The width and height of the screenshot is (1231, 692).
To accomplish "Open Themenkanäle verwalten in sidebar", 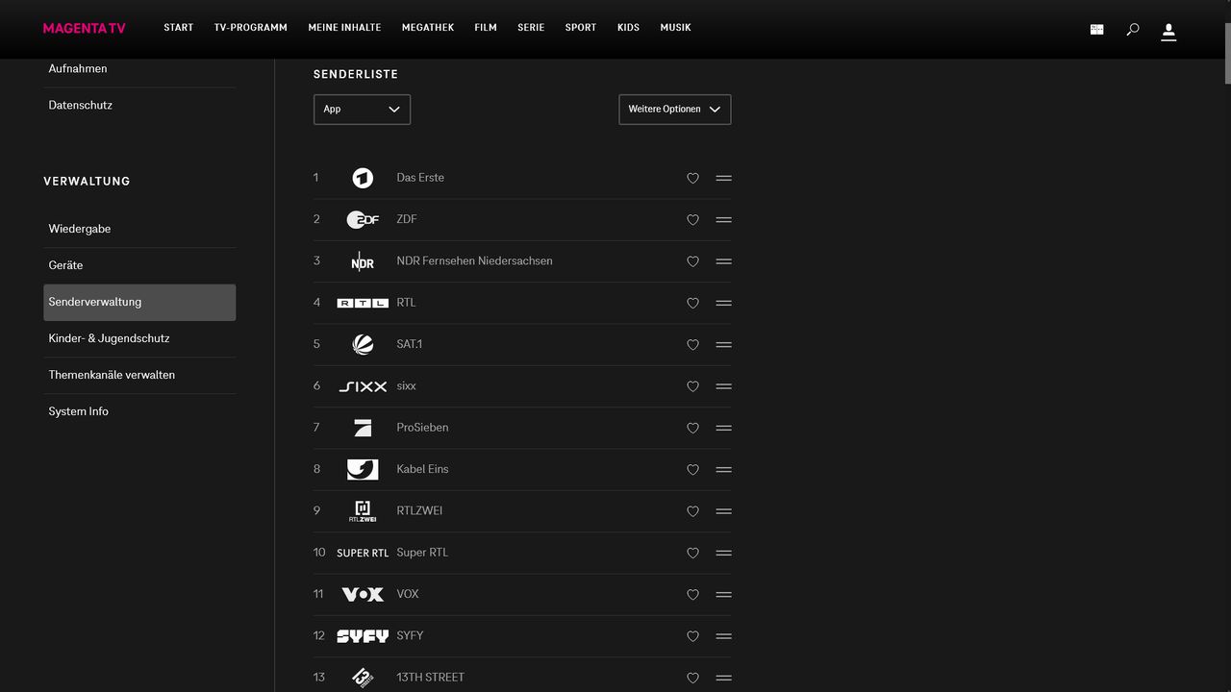I will click(139, 375).
